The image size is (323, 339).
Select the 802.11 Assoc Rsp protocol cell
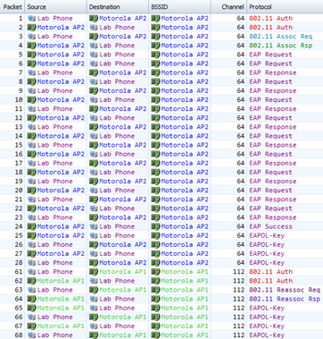click(281, 46)
